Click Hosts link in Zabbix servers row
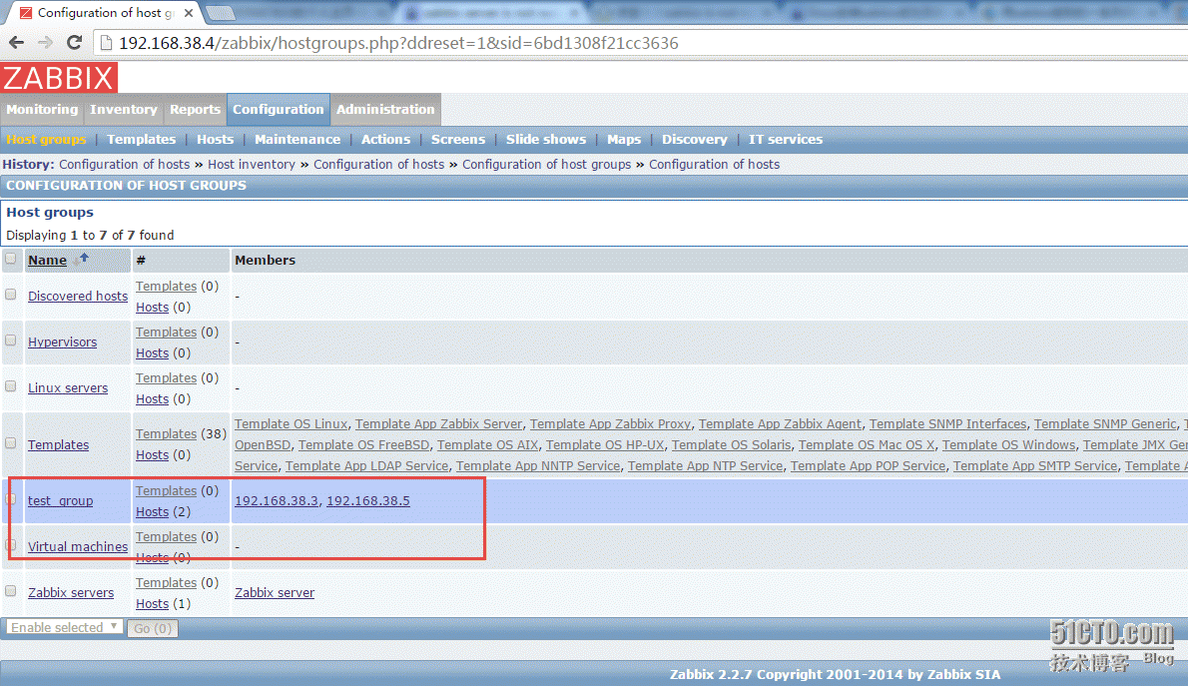The height and width of the screenshot is (686, 1188). point(153,604)
